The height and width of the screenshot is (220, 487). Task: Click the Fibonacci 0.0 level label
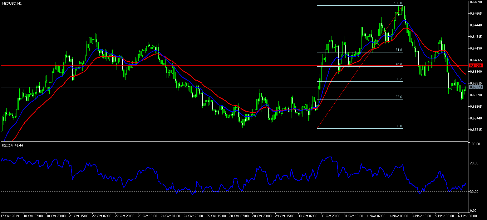point(400,126)
